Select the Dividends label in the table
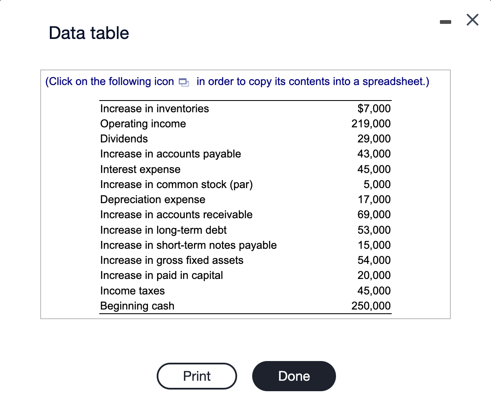491x418 pixels. 123,139
